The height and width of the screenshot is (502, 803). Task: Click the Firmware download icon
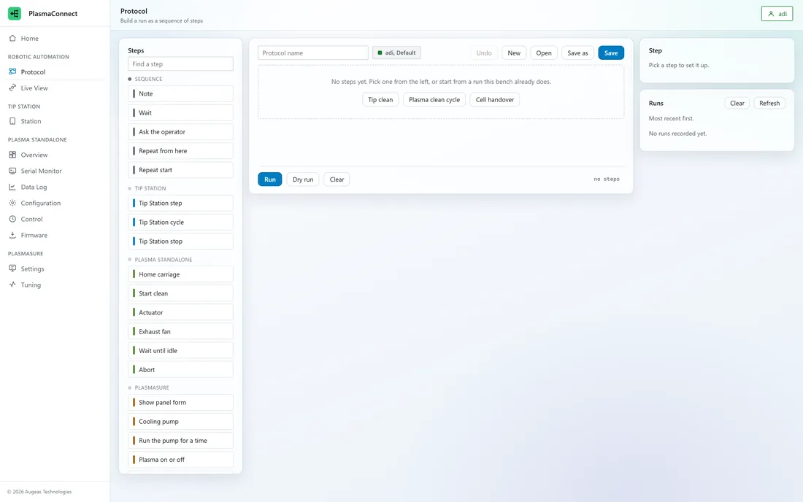pyautogui.click(x=12, y=236)
